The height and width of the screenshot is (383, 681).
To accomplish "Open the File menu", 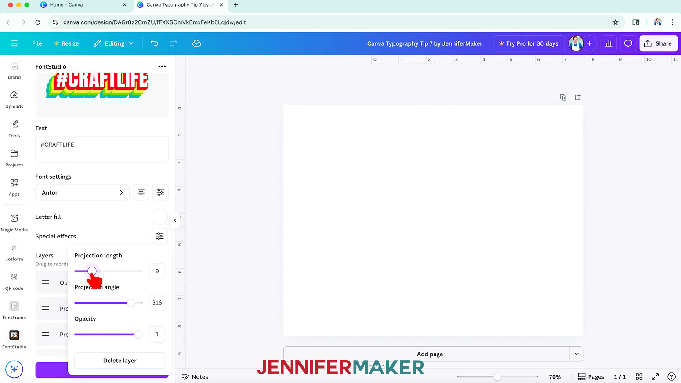I will coord(37,43).
